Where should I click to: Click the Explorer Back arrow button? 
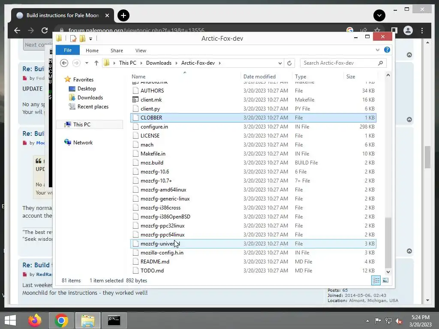[64, 63]
